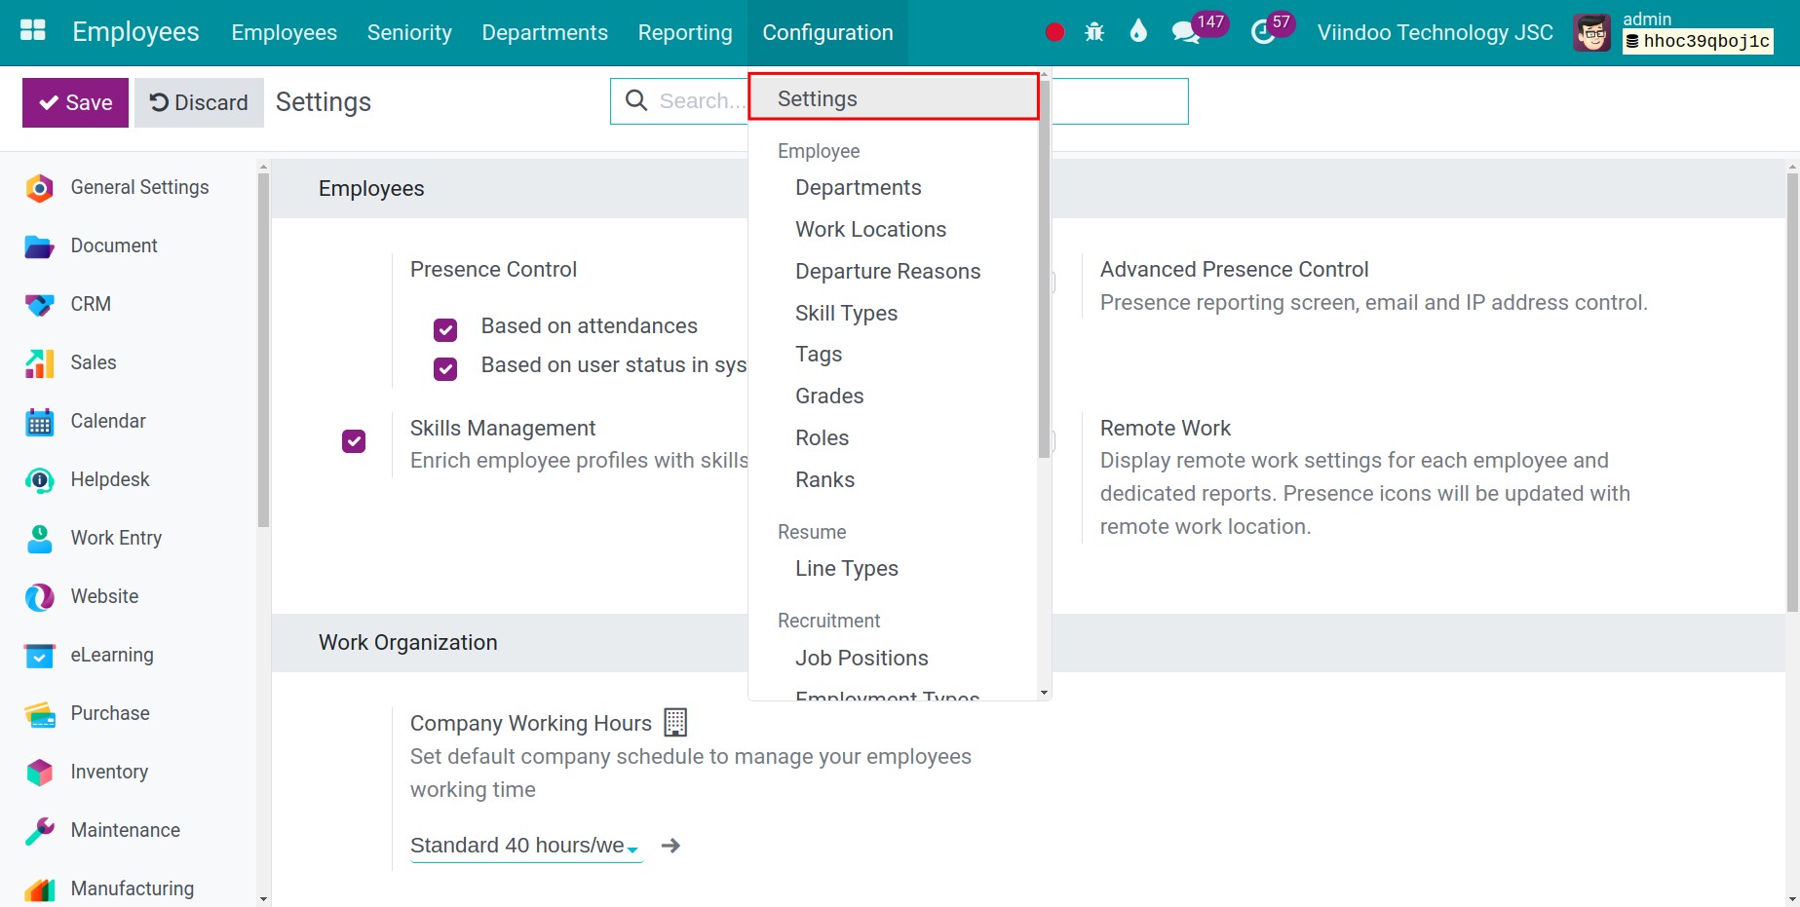Image resolution: width=1800 pixels, height=907 pixels.
Task: Open Maintenance settings section icon
Action: click(39, 831)
